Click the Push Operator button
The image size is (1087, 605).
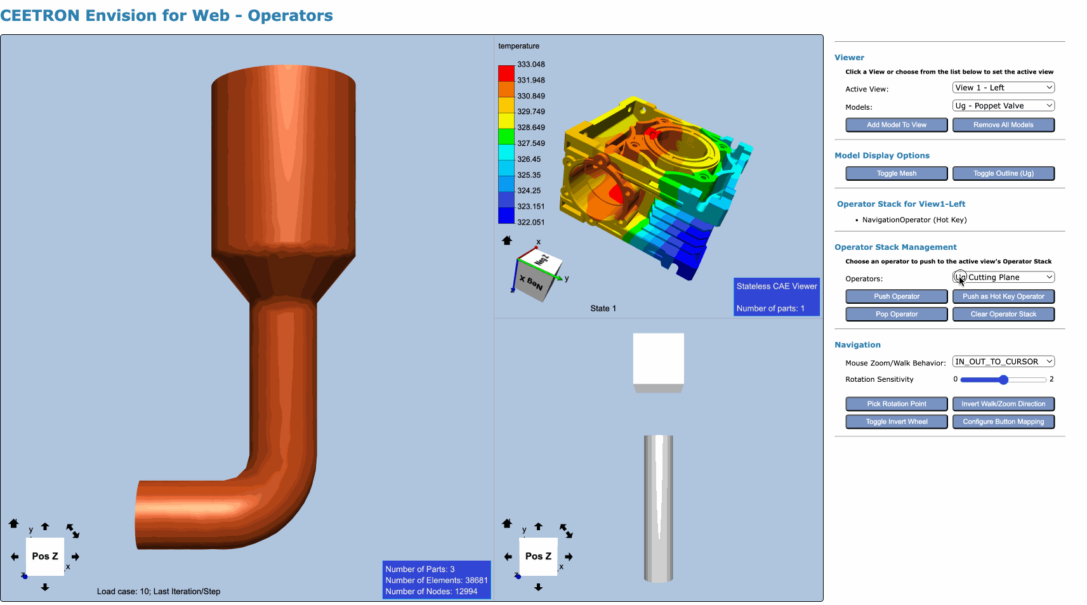[896, 296]
